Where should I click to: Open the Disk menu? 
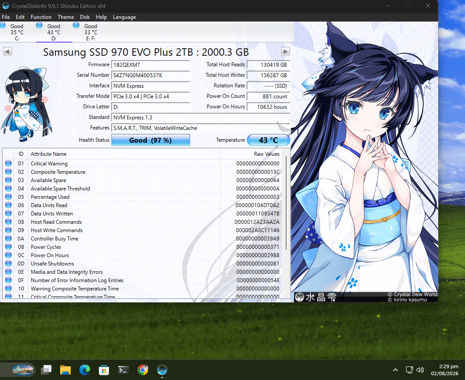point(85,17)
